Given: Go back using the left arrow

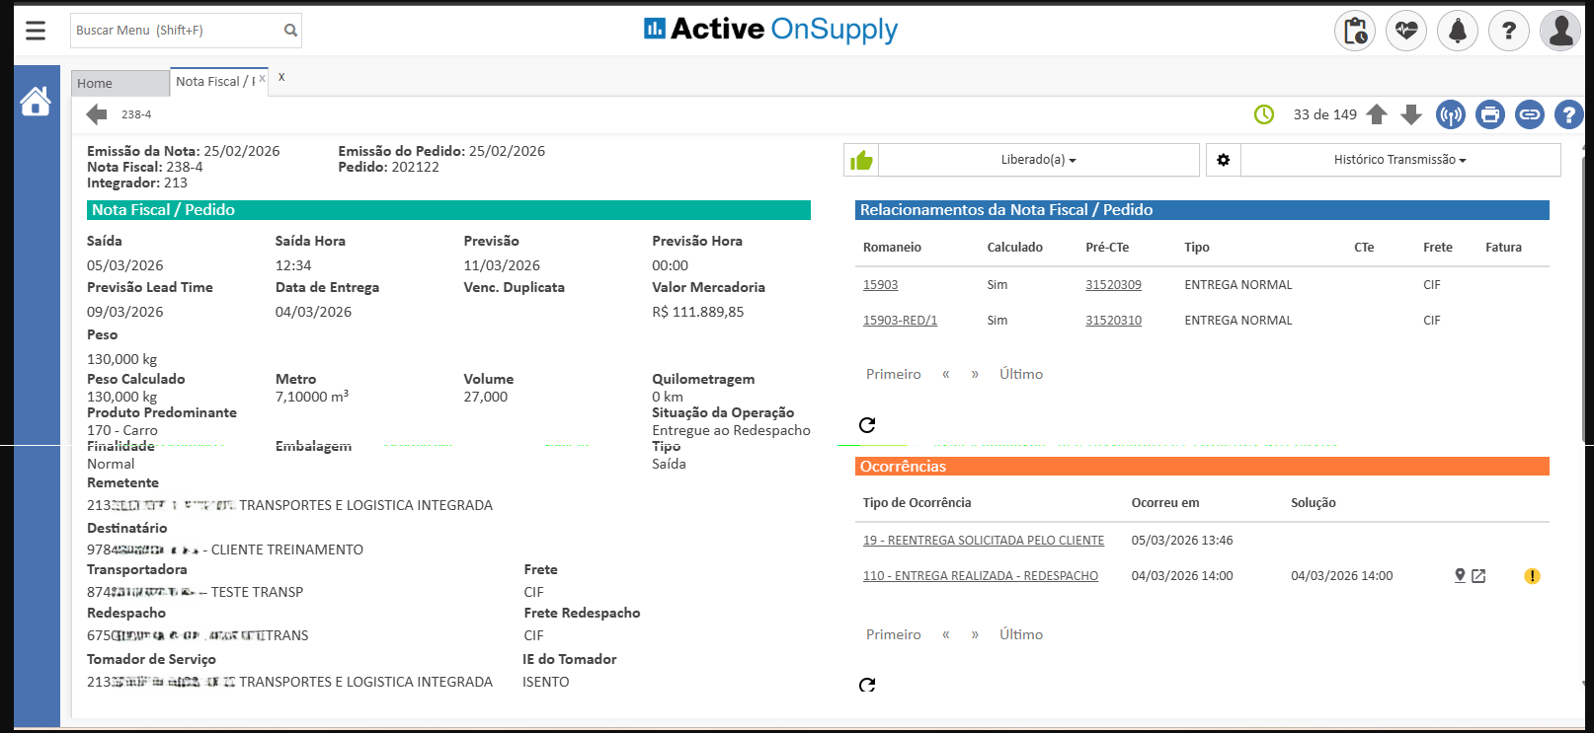Looking at the screenshot, I should click(x=97, y=114).
